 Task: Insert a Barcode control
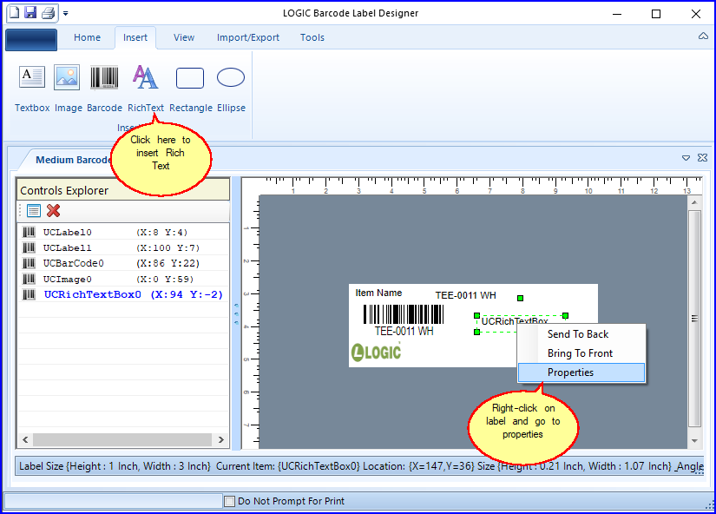(x=104, y=89)
